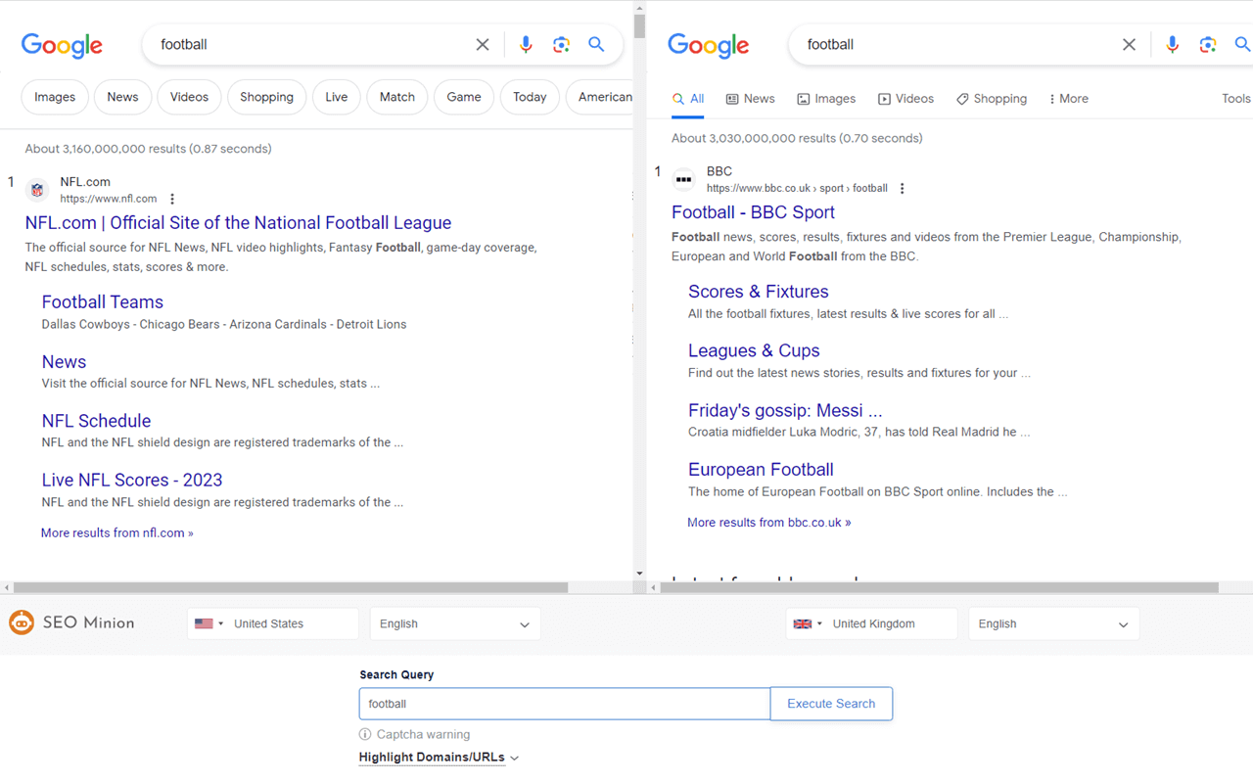Open the three-dot menu on the NFL.com result
The width and height of the screenshot is (1253, 783).
pyautogui.click(x=171, y=198)
